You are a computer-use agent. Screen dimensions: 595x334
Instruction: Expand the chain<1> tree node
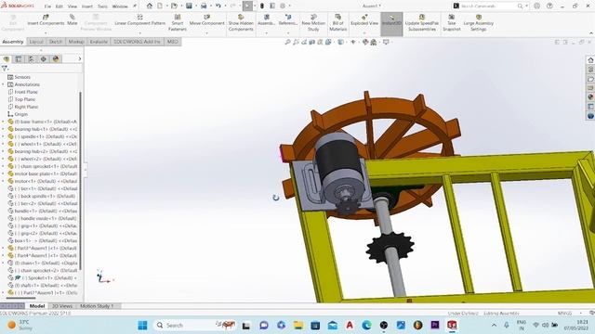[4, 263]
